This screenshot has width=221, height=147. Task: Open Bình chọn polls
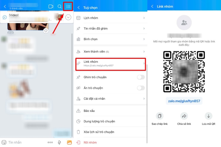[110, 39]
